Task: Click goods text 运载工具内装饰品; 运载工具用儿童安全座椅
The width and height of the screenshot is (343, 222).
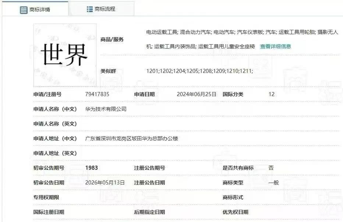Action: (x=205, y=46)
